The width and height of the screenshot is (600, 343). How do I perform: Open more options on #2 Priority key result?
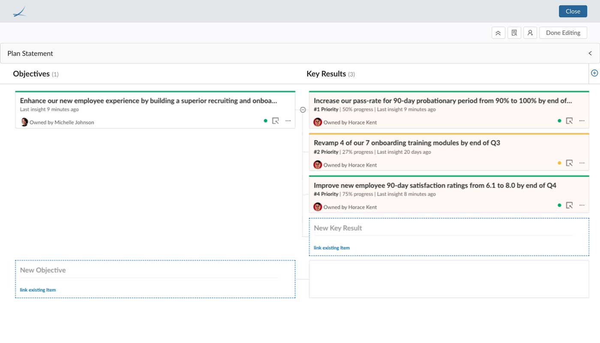click(582, 163)
